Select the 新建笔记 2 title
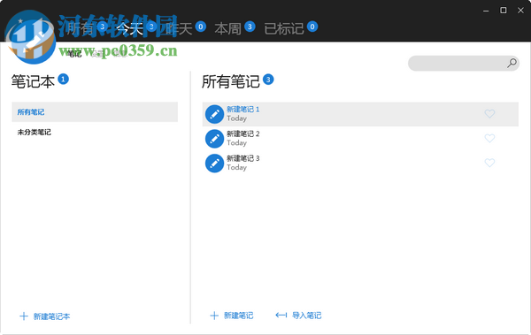This screenshot has width=531, height=335. [x=243, y=134]
